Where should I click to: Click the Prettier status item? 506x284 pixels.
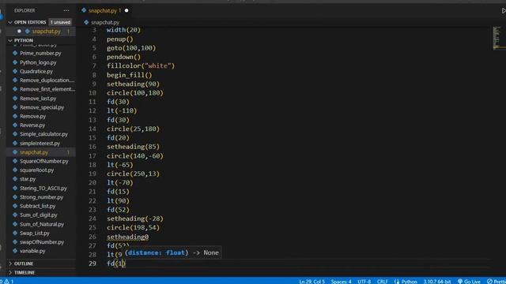click(497, 281)
